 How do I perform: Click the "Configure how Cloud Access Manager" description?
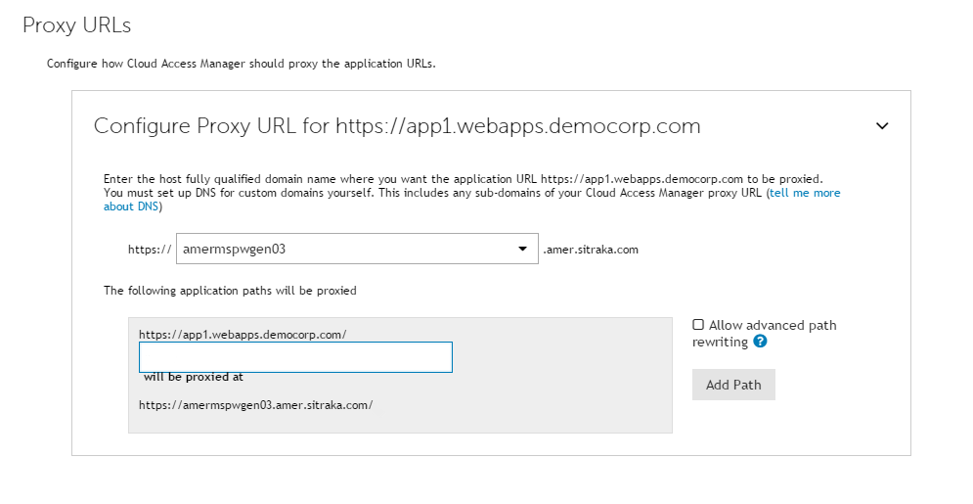pyautogui.click(x=241, y=65)
